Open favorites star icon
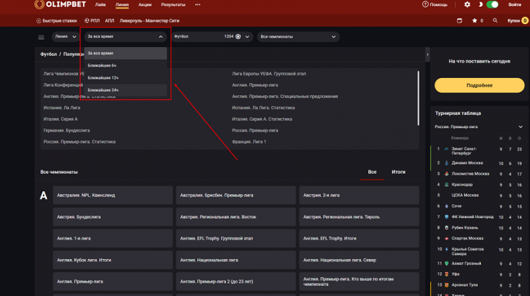The height and width of the screenshot is (296, 530). click(x=474, y=21)
